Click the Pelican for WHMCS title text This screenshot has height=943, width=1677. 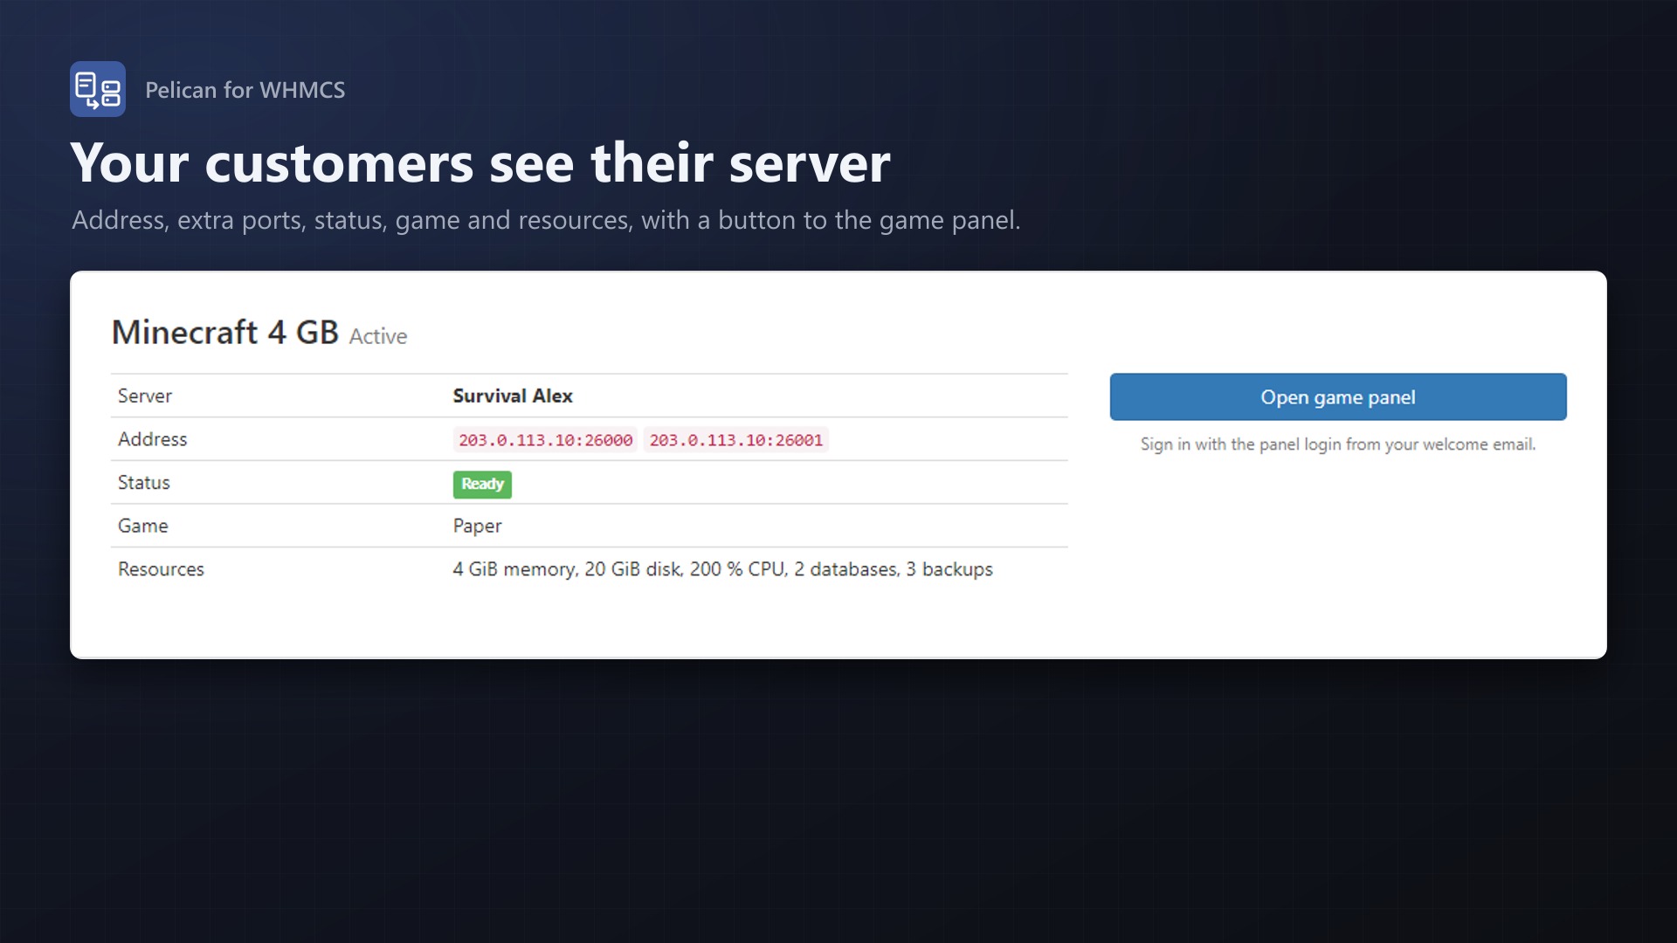pyautogui.click(x=245, y=90)
